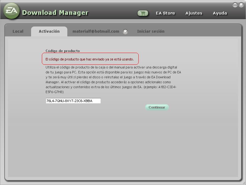Open the Ajustes menu
Image resolution: width=246 pixels, height=185 pixels.
194,13
